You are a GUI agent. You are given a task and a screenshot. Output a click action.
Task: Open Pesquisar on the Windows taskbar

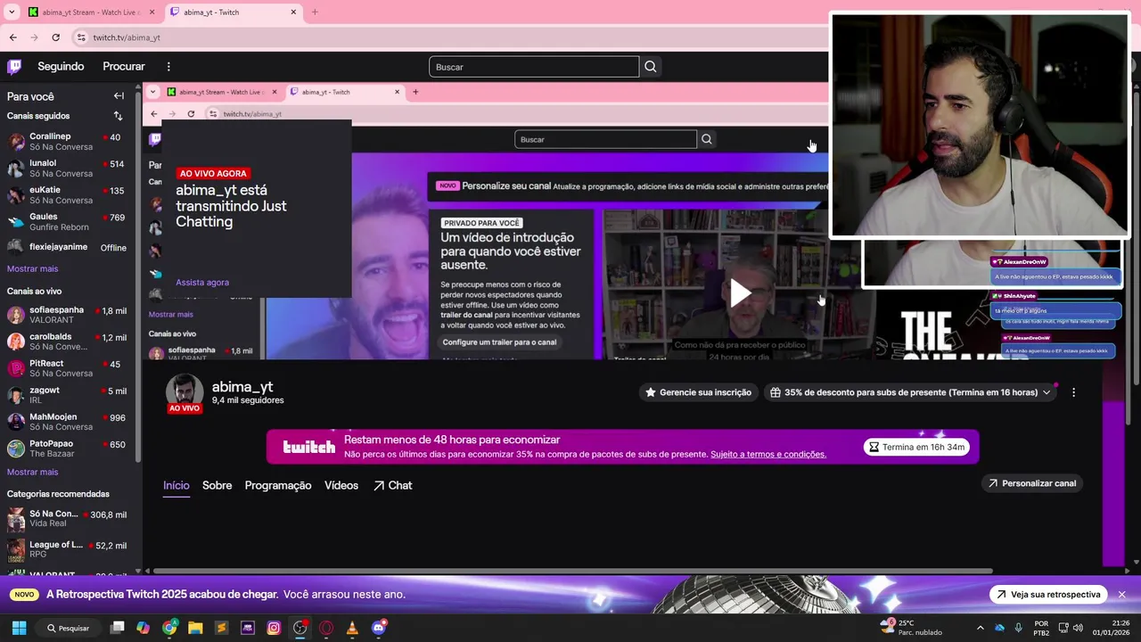[x=69, y=628]
